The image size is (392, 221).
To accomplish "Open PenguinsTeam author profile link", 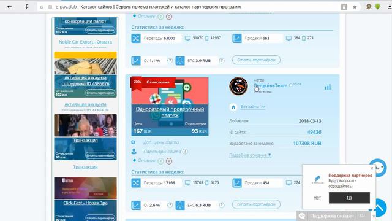I will [271, 85].
